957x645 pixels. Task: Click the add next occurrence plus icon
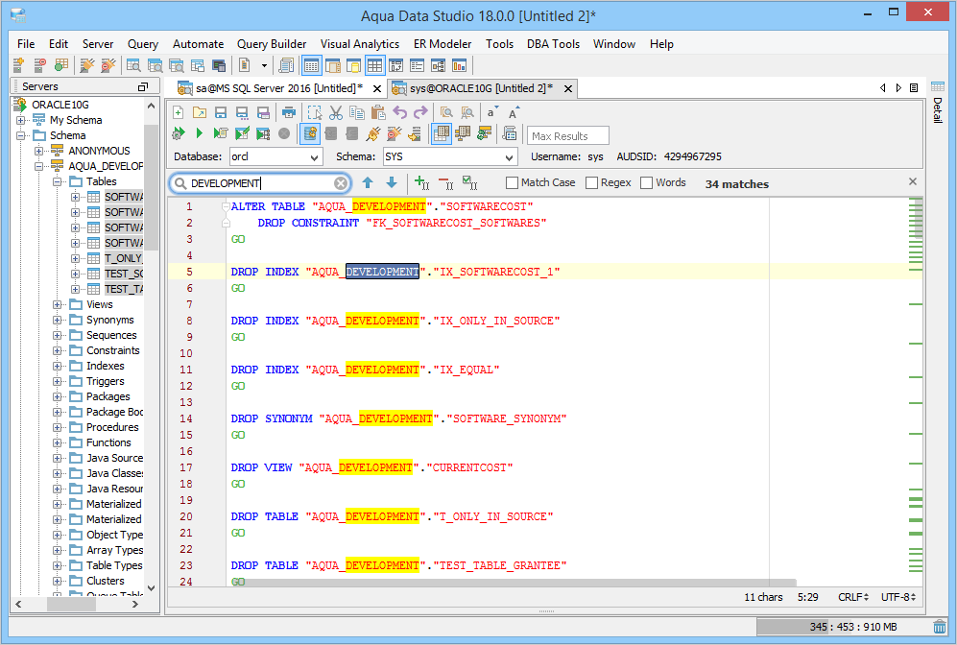421,182
